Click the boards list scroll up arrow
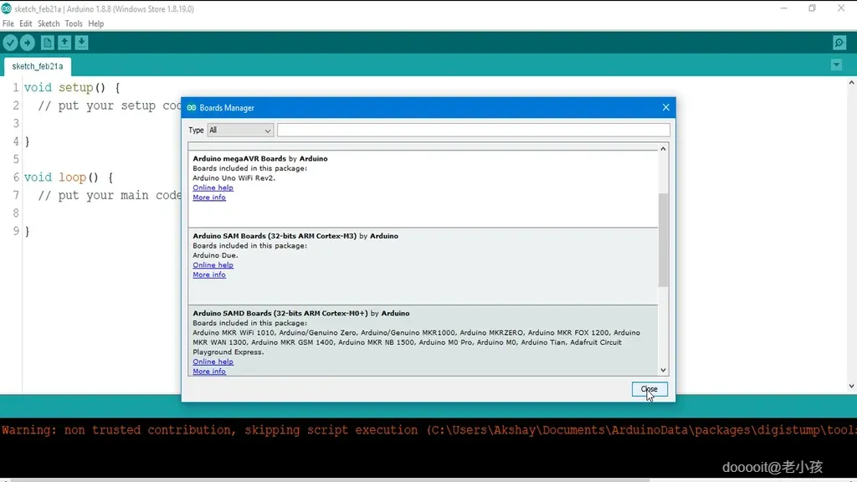The image size is (857, 482). click(x=663, y=149)
